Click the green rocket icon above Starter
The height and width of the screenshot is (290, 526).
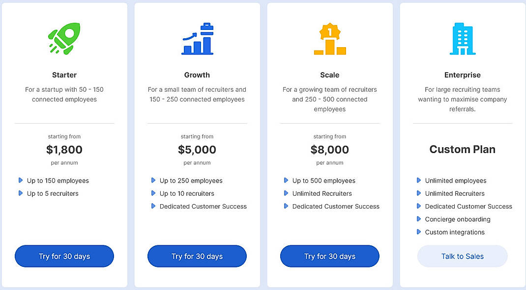[64, 38]
